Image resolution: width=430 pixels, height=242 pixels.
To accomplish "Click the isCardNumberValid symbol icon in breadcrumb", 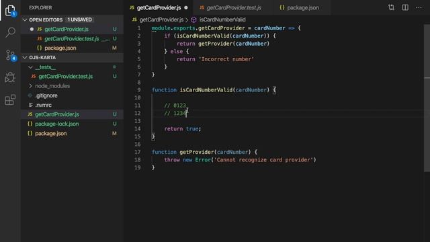I will (x=193, y=19).
